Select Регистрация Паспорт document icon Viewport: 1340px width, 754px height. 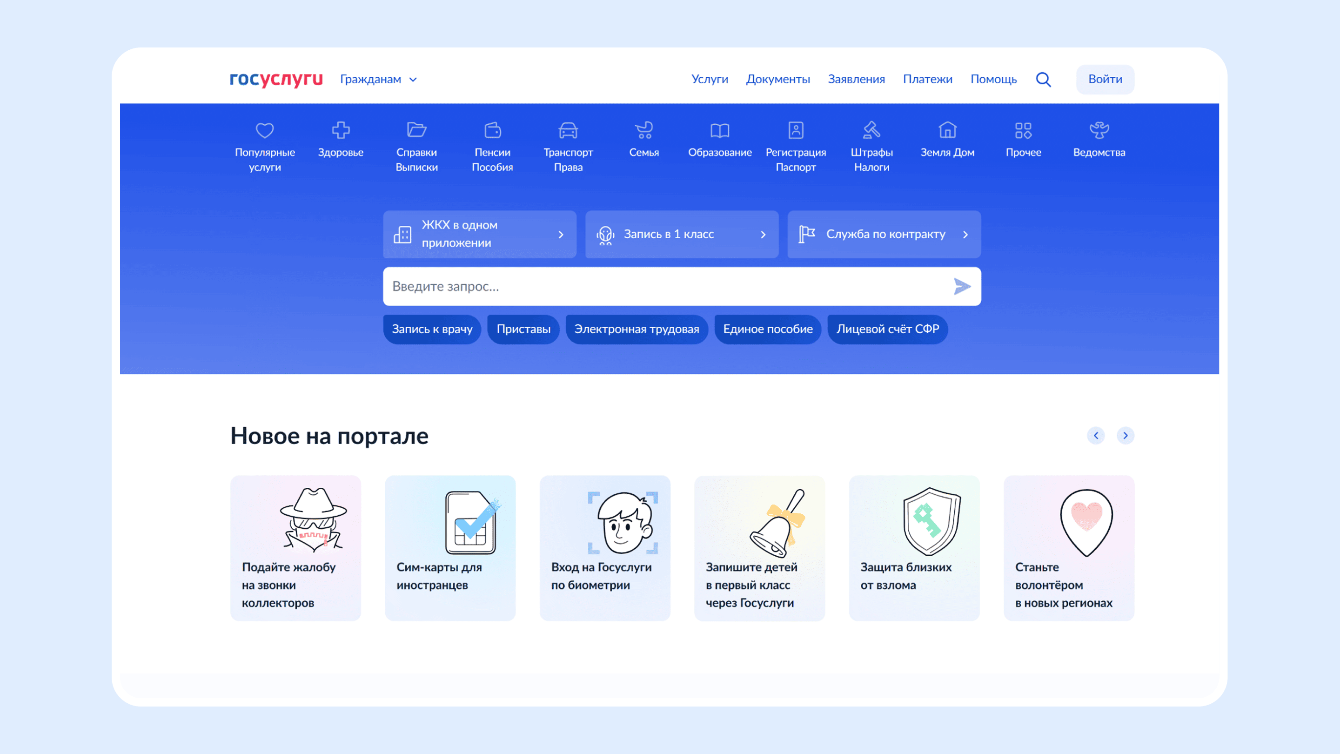(x=796, y=130)
